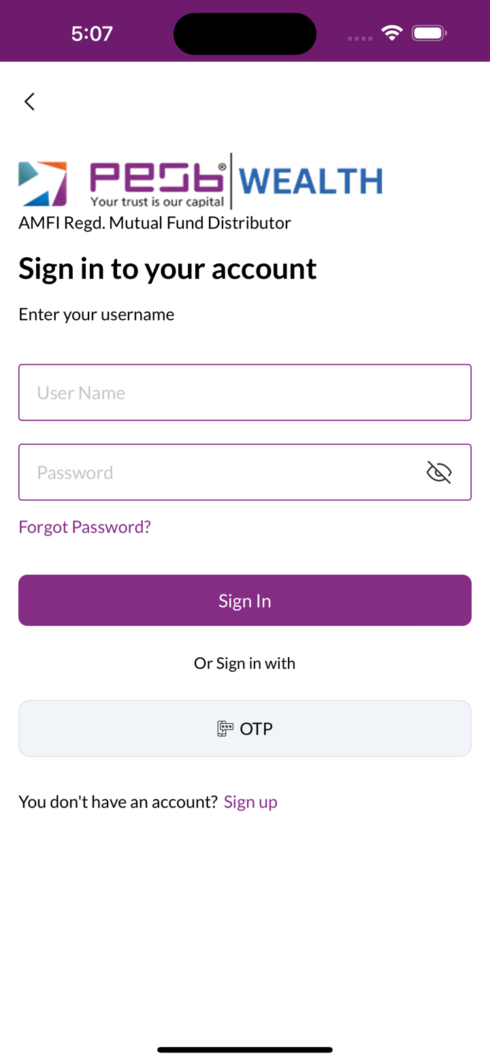Click the "Enter your username" label

coord(97,314)
